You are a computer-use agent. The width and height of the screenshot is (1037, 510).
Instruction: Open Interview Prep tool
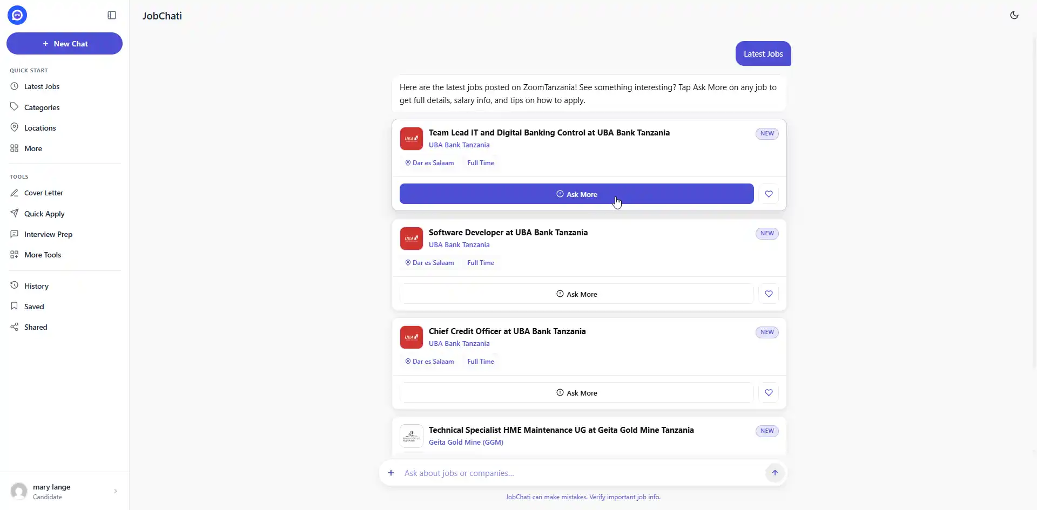point(64,234)
